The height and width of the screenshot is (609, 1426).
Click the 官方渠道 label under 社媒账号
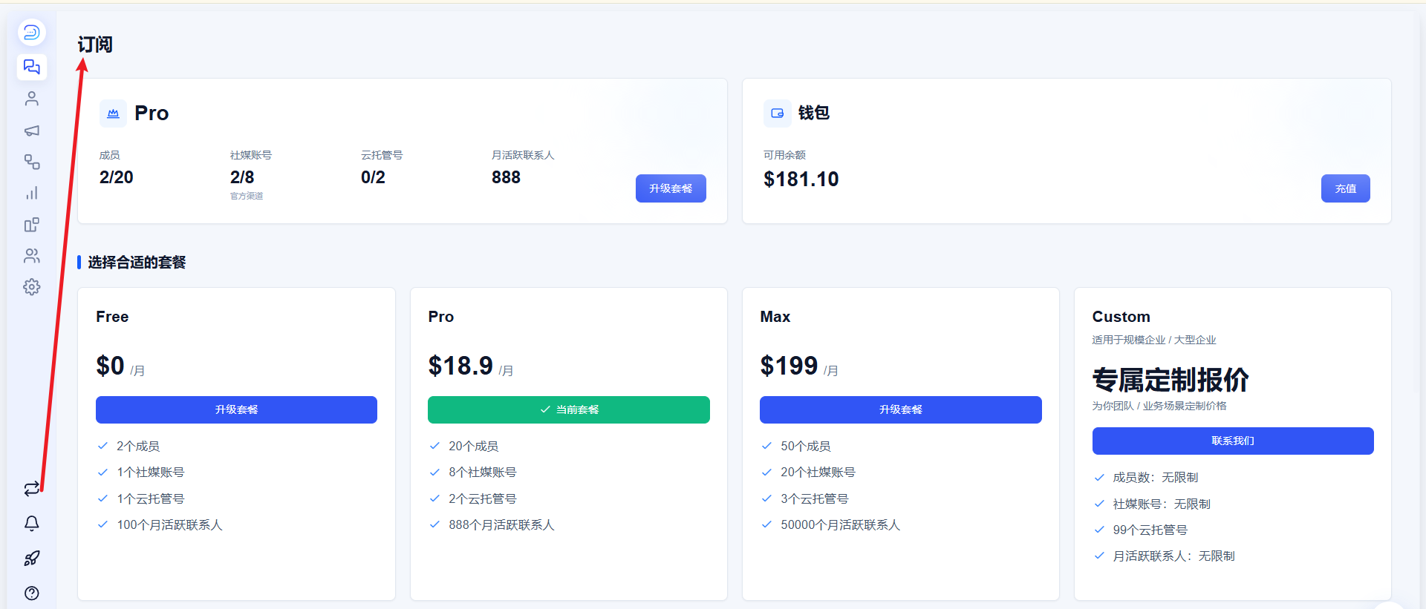tap(247, 196)
